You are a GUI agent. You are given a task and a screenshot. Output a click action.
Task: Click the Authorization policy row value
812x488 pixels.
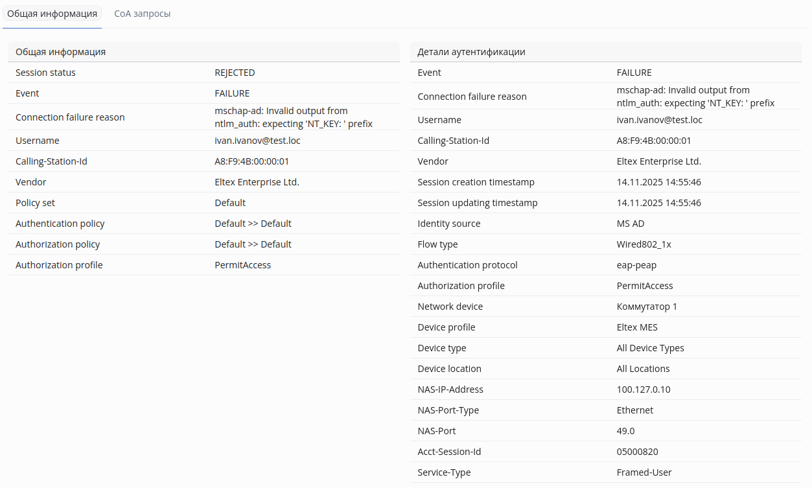pyautogui.click(x=253, y=244)
